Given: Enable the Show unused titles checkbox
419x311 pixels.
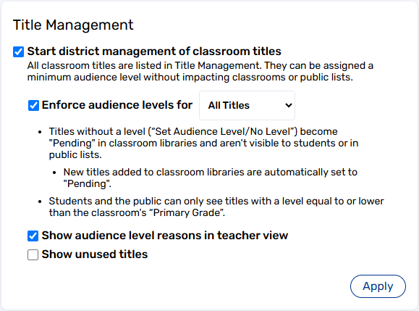Looking at the screenshot, I should pos(33,254).
